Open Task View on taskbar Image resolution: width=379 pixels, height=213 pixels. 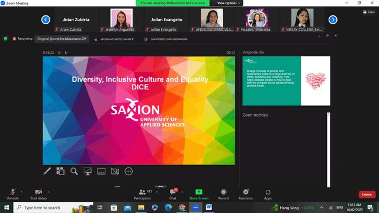(100, 208)
